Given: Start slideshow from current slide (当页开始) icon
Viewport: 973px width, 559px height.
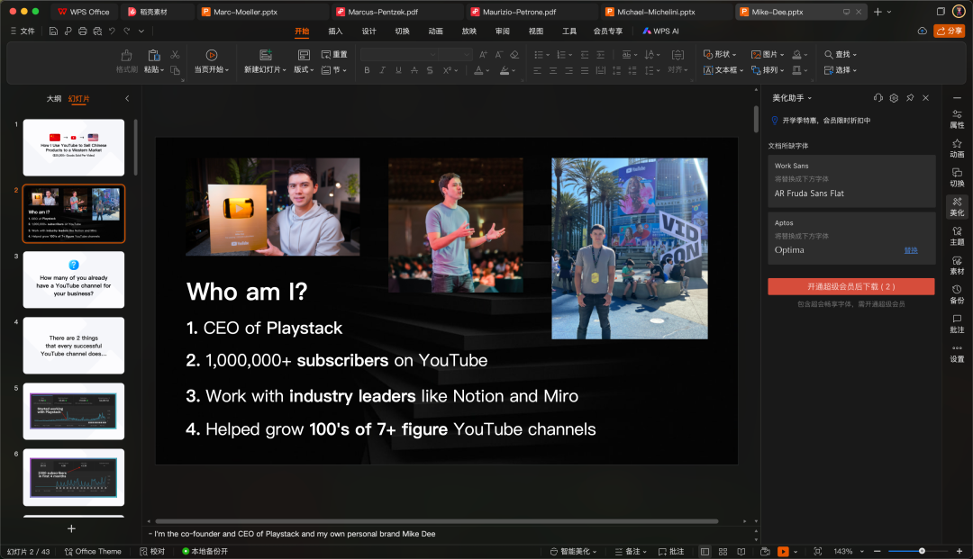Looking at the screenshot, I should click(x=212, y=55).
